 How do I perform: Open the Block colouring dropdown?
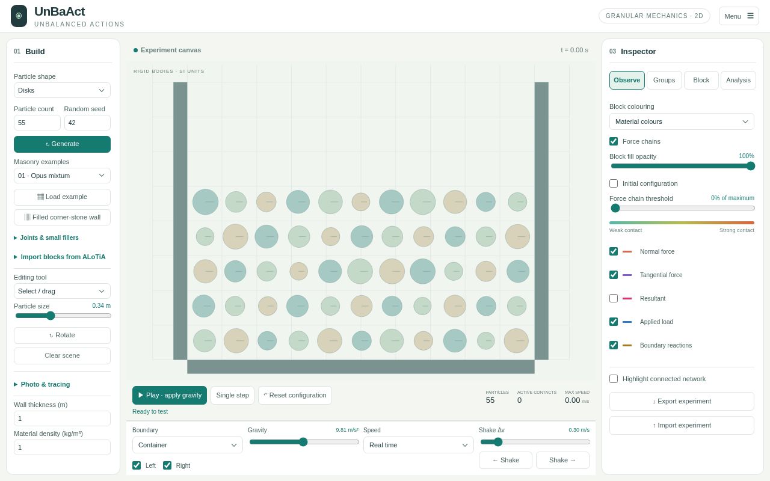tap(682, 121)
